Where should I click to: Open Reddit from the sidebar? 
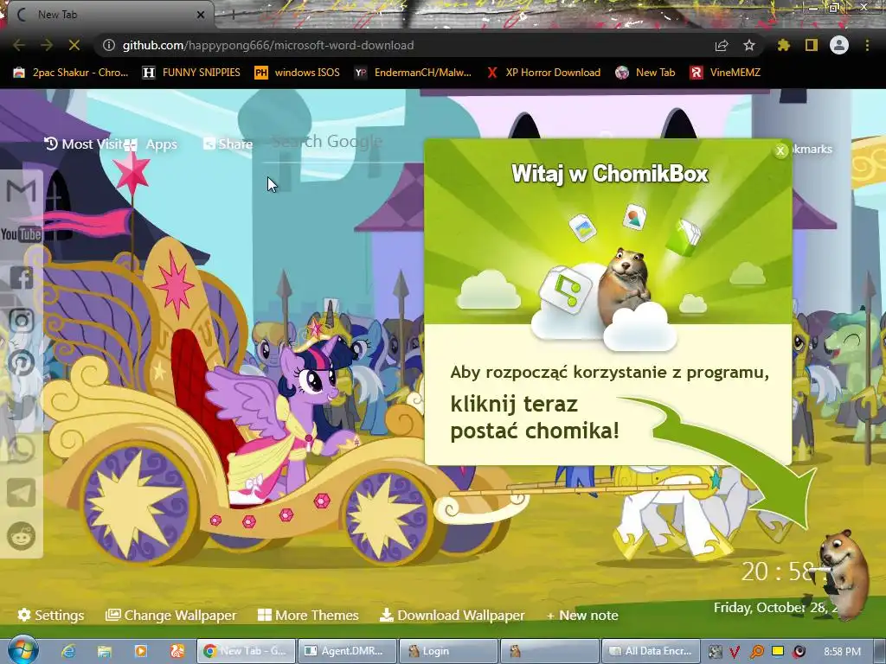point(22,536)
